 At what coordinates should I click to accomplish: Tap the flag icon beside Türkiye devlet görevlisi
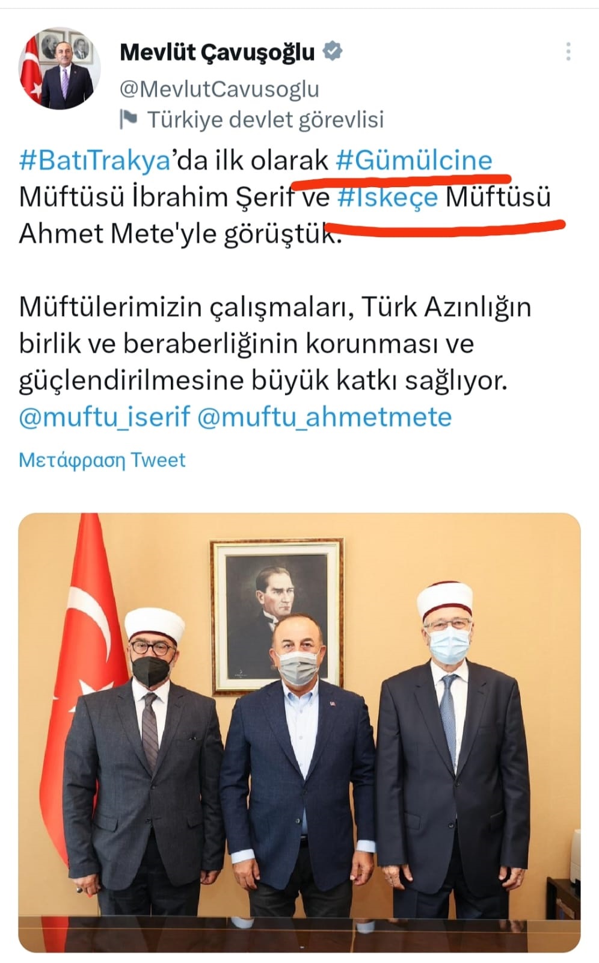129,119
